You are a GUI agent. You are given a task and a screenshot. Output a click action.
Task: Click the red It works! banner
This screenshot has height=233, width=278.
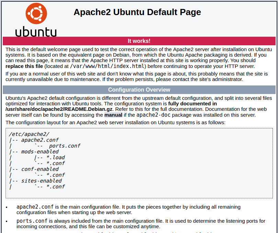pyautogui.click(x=139, y=41)
